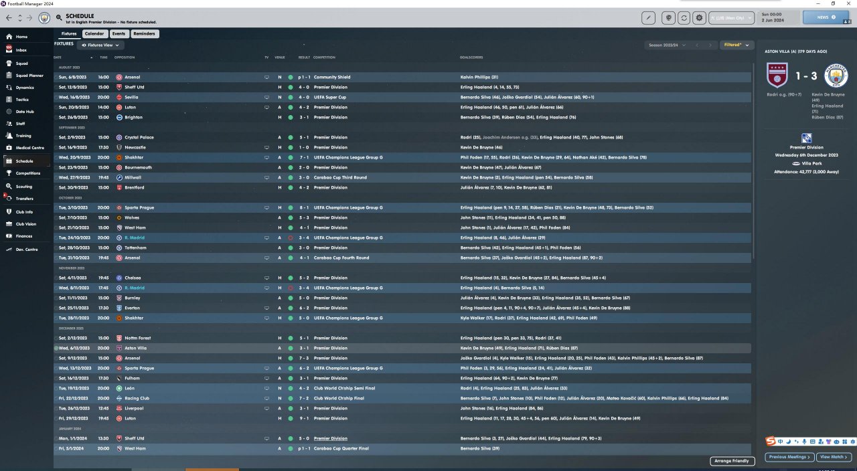Open the Season 2023/24 dropdown
This screenshot has width=857, height=471.
coord(667,45)
